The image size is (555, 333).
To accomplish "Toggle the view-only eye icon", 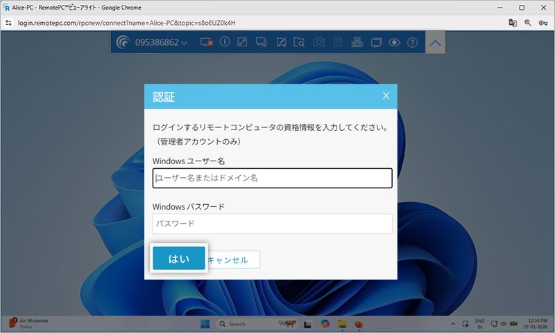I will tap(394, 42).
